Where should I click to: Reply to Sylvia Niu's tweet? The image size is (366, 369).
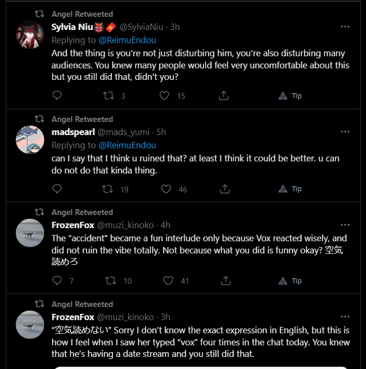57,96
